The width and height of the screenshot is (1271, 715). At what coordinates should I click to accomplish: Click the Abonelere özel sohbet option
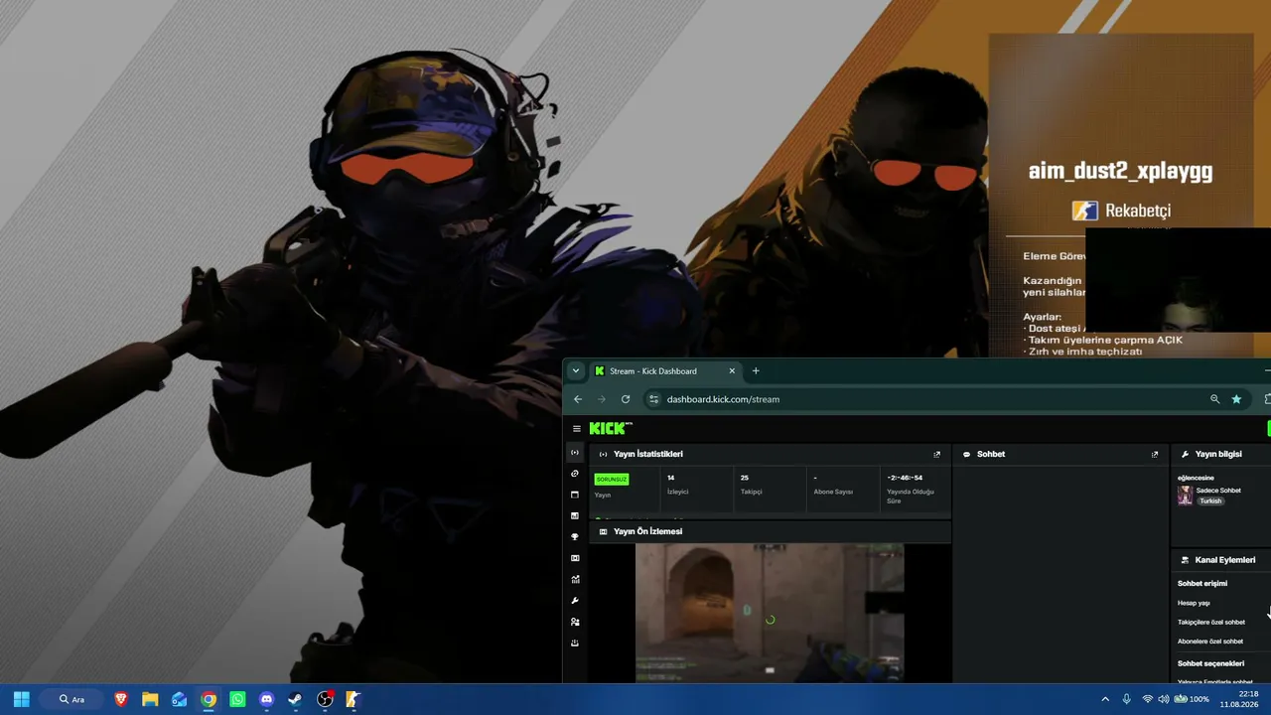point(1210,642)
